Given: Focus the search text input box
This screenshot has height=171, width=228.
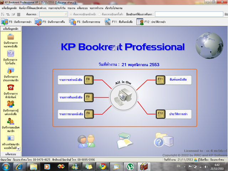Looking at the screenshot, I should point(189,14).
